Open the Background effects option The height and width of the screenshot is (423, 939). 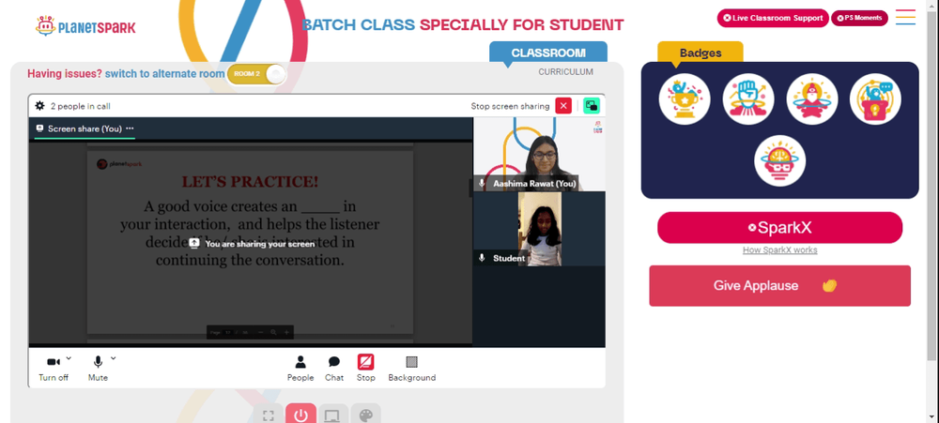coord(411,368)
